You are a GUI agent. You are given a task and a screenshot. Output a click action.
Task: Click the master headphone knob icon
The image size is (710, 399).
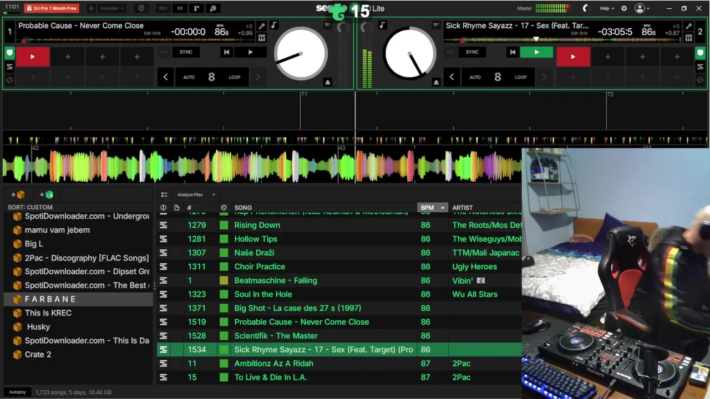click(x=585, y=8)
